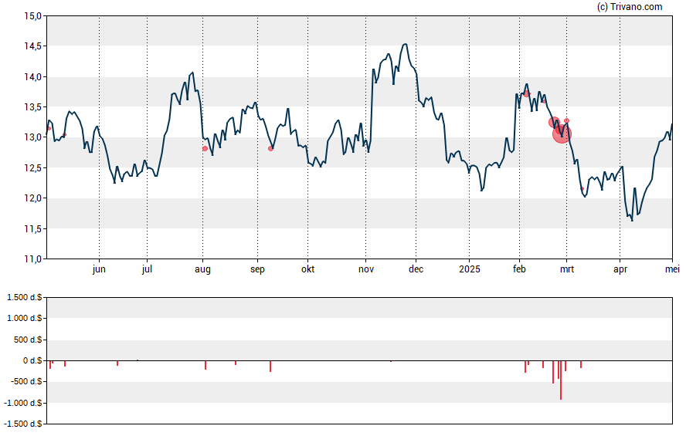
Task: Click the red dot at the February peak
Action: click(x=526, y=94)
